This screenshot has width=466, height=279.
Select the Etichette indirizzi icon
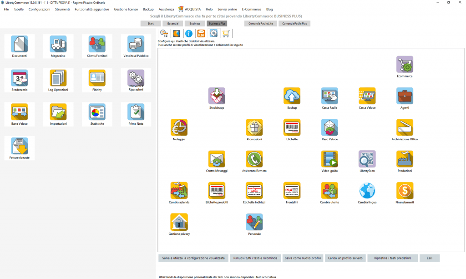tap(254, 190)
